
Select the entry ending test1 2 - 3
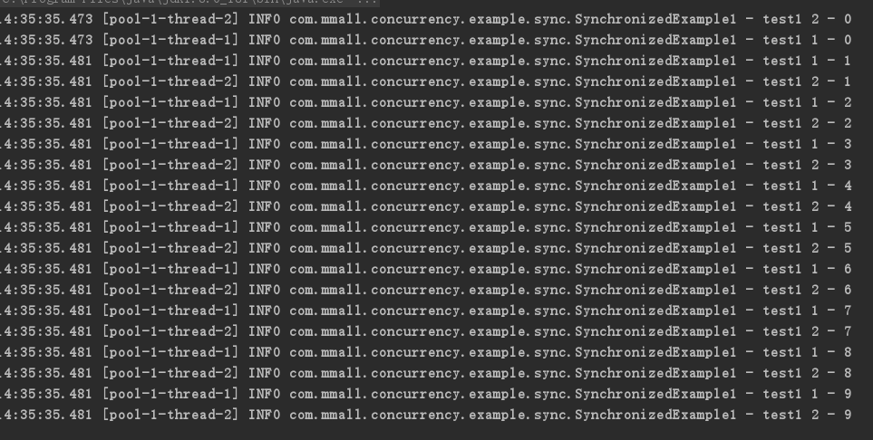pyautogui.click(x=426, y=165)
